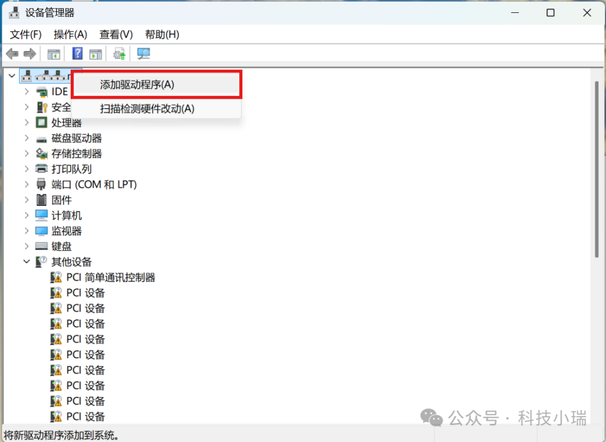Select the root computer node icon
Image resolution: width=606 pixels, height=442 pixels.
tap(26, 76)
